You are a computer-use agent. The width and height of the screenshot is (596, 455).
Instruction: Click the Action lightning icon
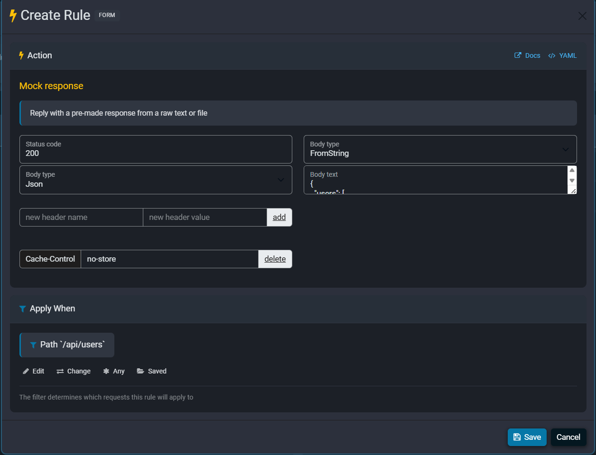click(21, 55)
